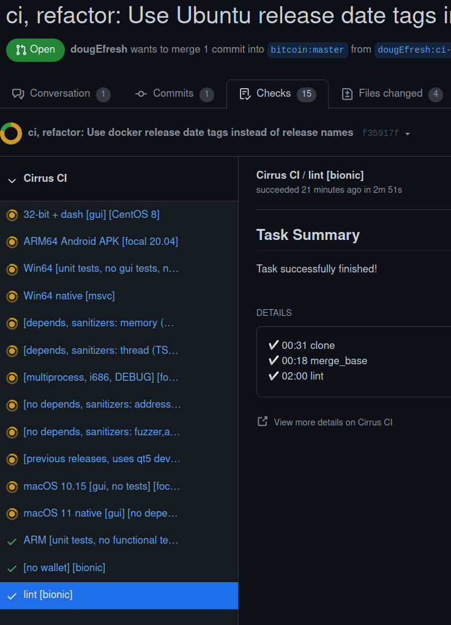Click the 00:18 merge_base step
This screenshot has height=625, width=451.
point(318,361)
